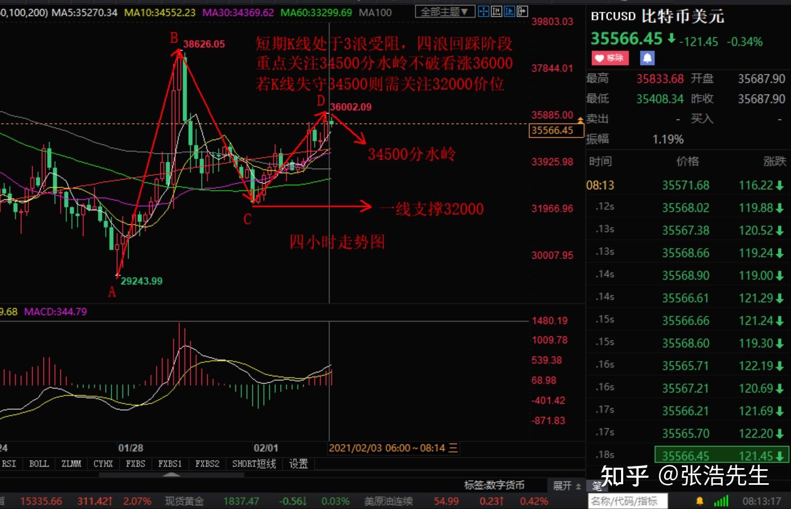Click the 01/28 date axis label
The image size is (791, 509).
pyautogui.click(x=131, y=448)
